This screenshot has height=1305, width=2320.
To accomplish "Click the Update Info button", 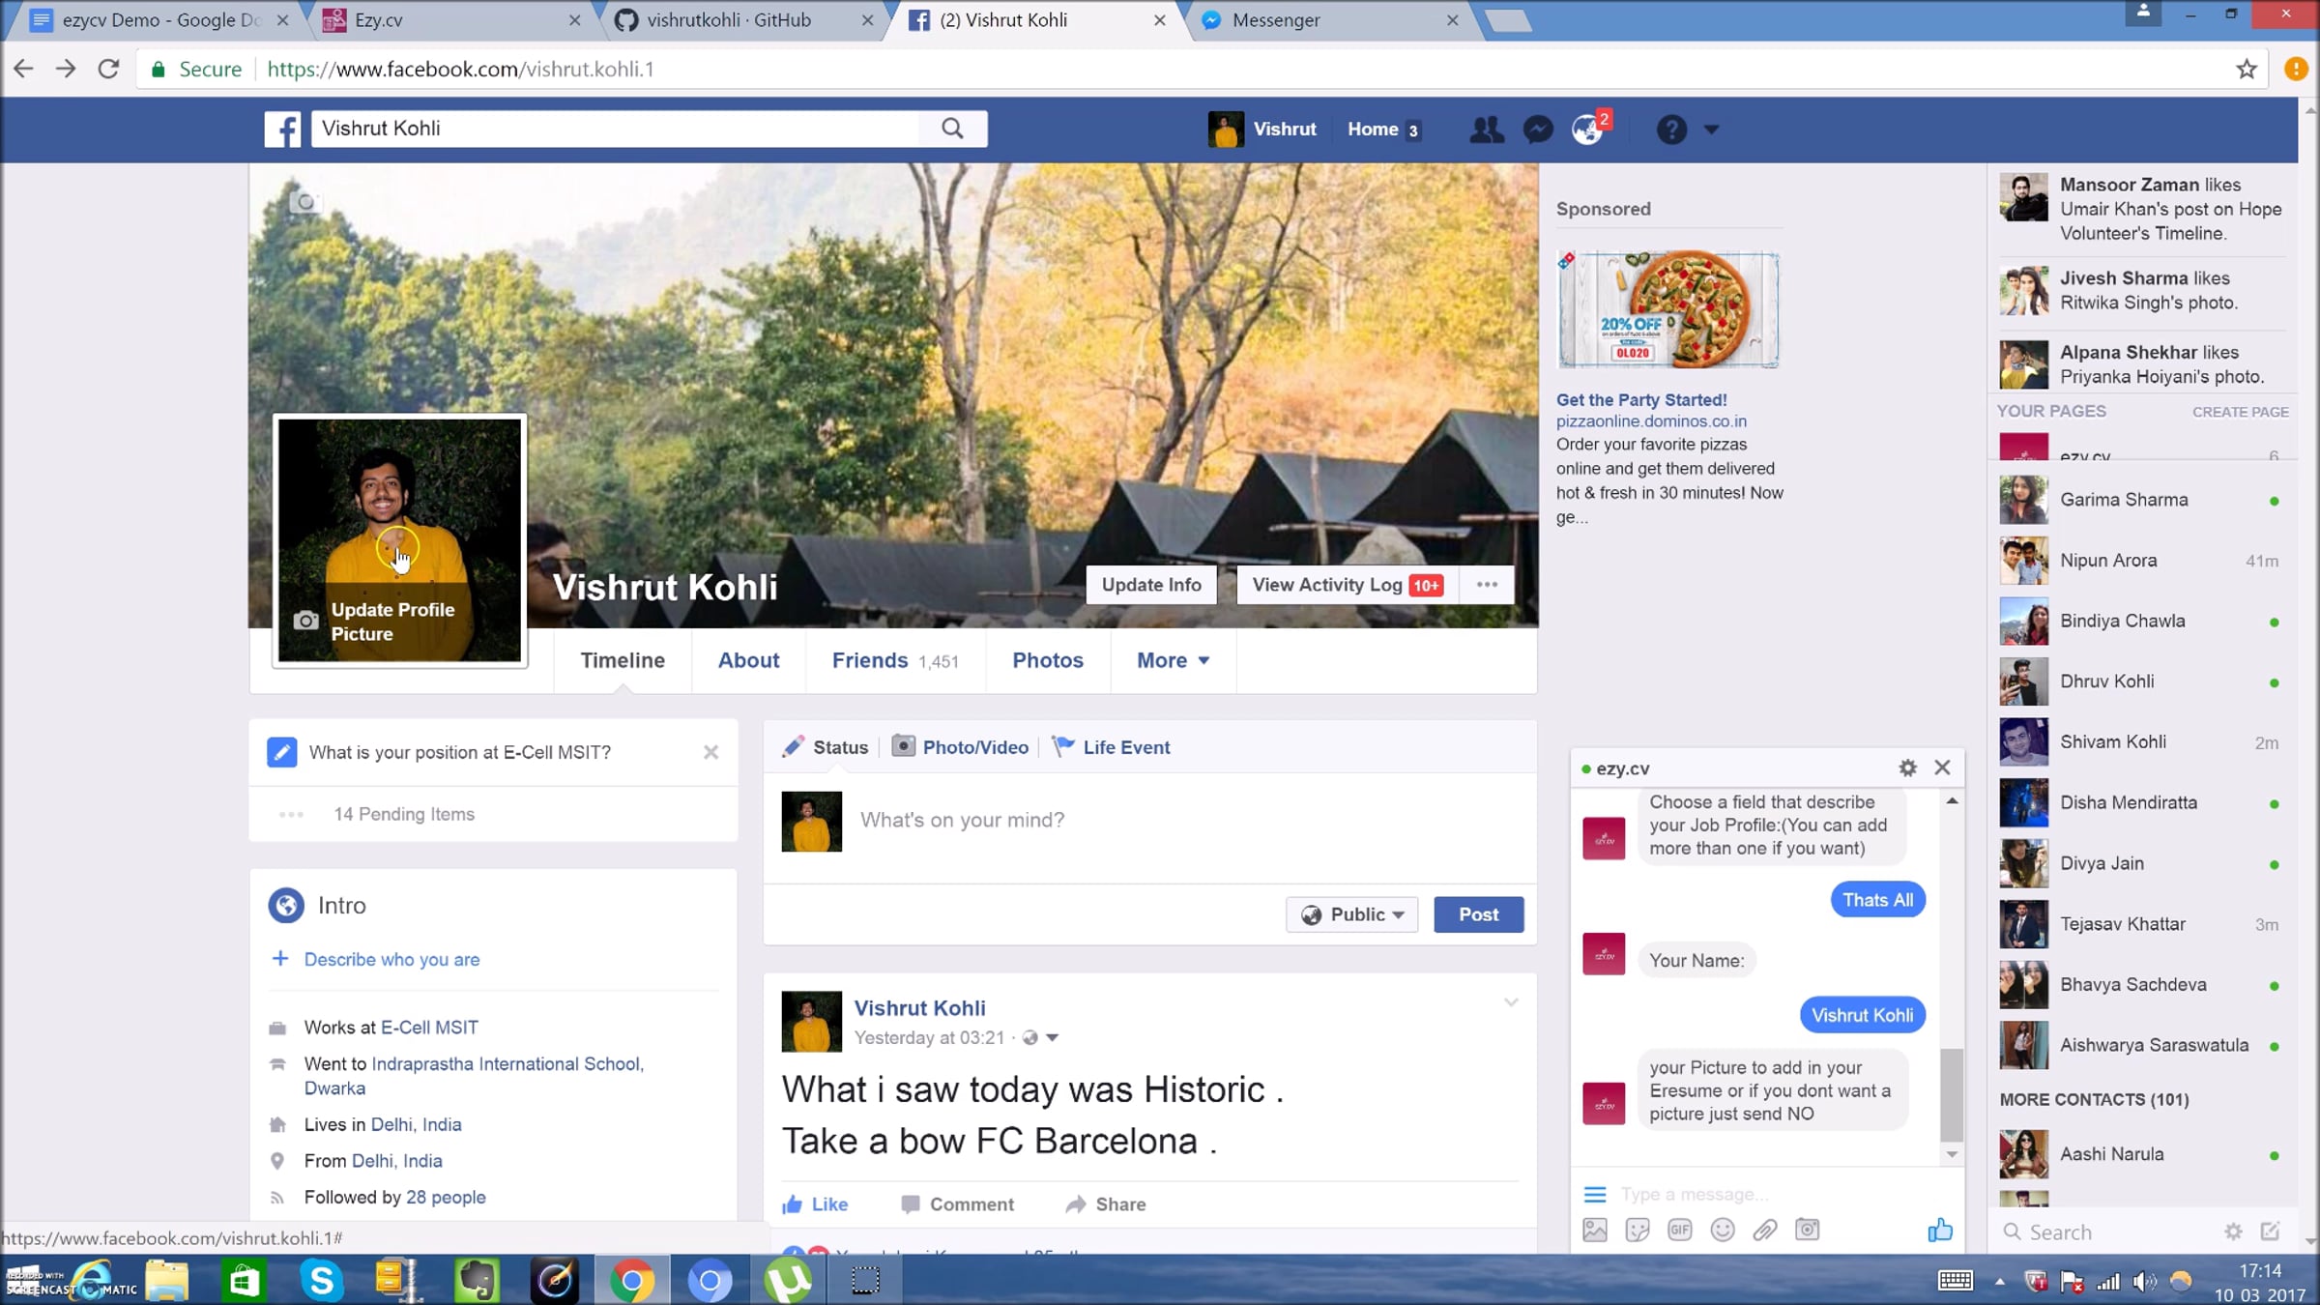I will point(1151,585).
